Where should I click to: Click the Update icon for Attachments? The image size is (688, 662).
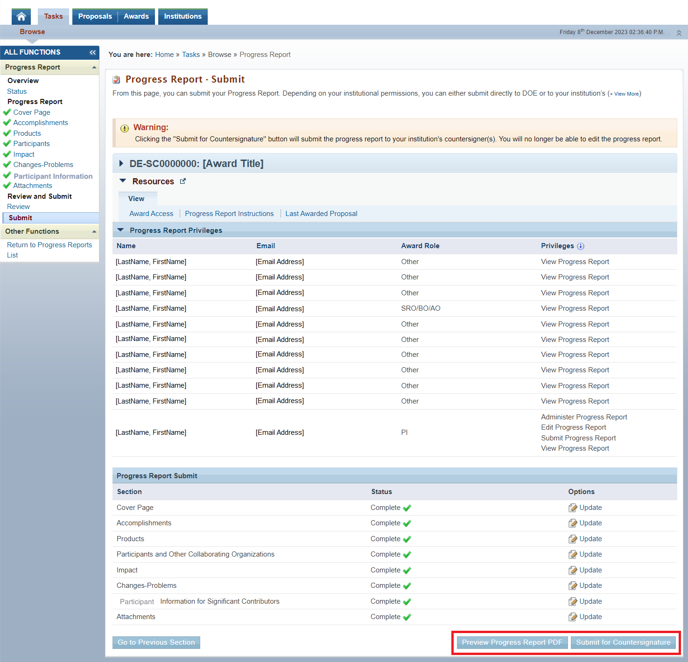(x=573, y=617)
